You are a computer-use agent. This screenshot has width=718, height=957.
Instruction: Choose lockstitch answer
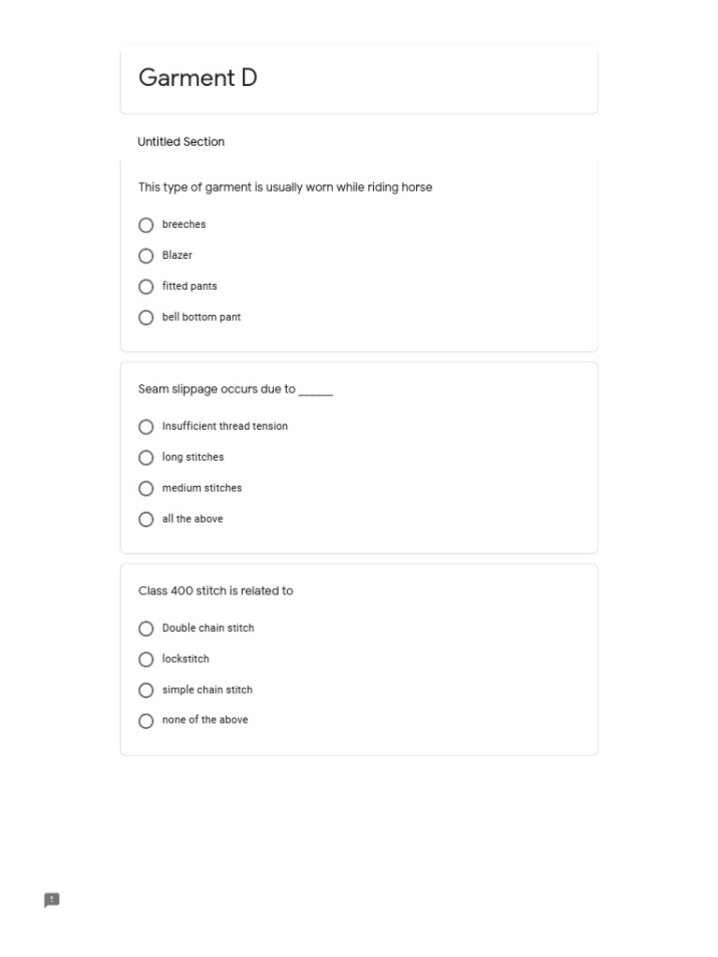click(146, 660)
